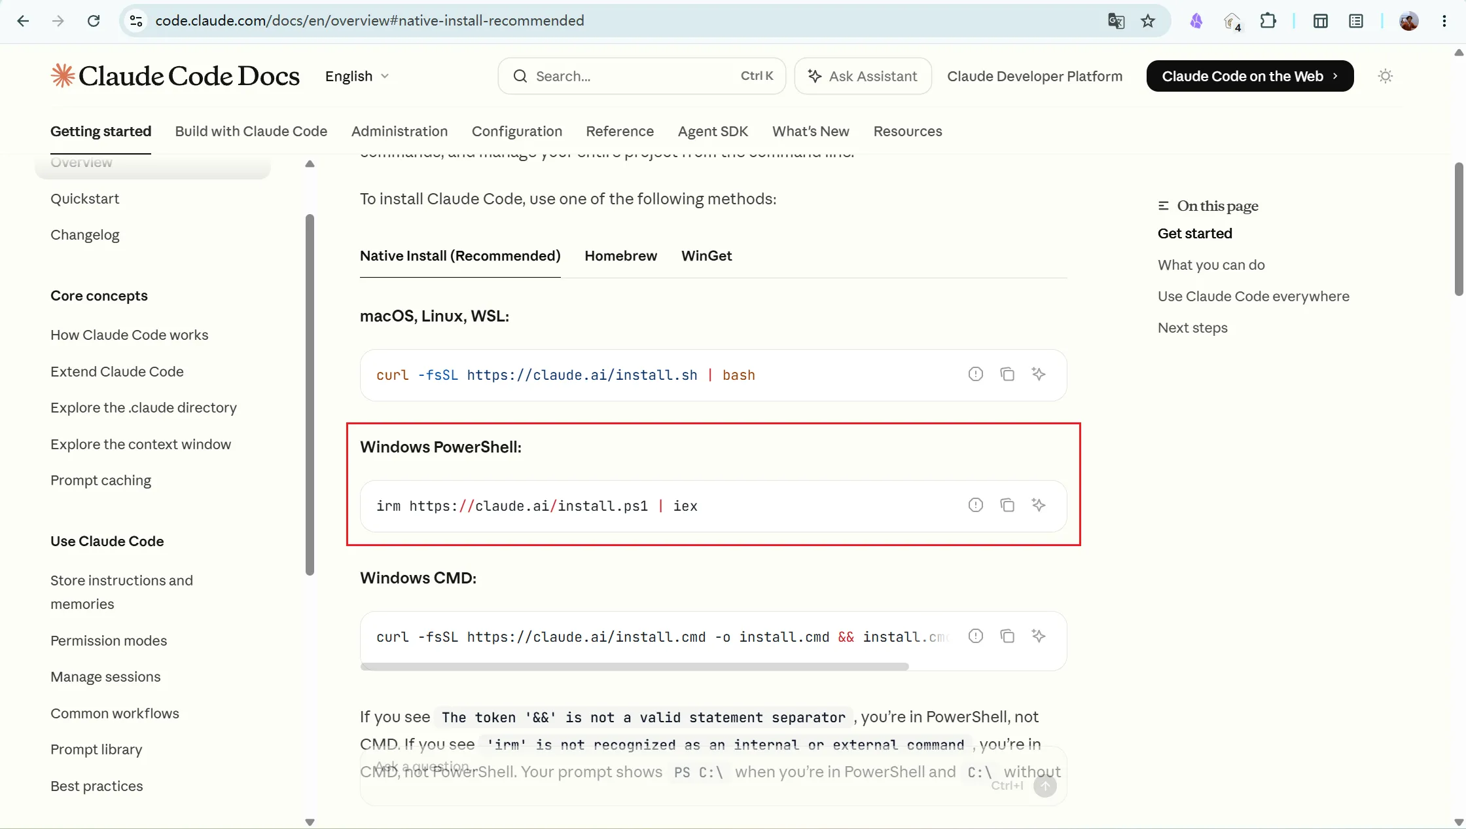Open Explore the .claude directory page
Screen dimensions: 1466x829
[144, 407]
